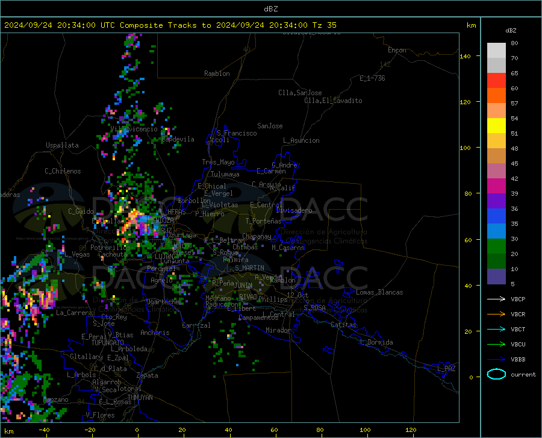The height and width of the screenshot is (438, 542).
Task: Click the cyan VBCT arrow legend icon
Action: (x=496, y=329)
